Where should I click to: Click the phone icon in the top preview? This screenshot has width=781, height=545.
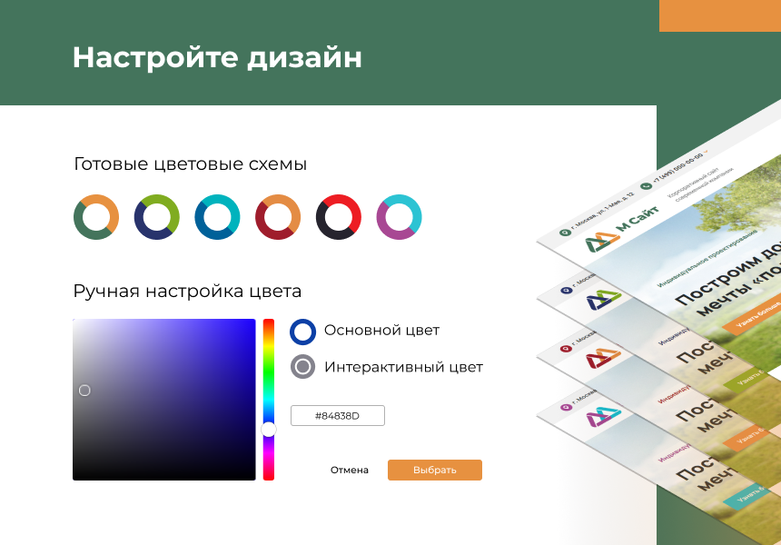point(646,184)
